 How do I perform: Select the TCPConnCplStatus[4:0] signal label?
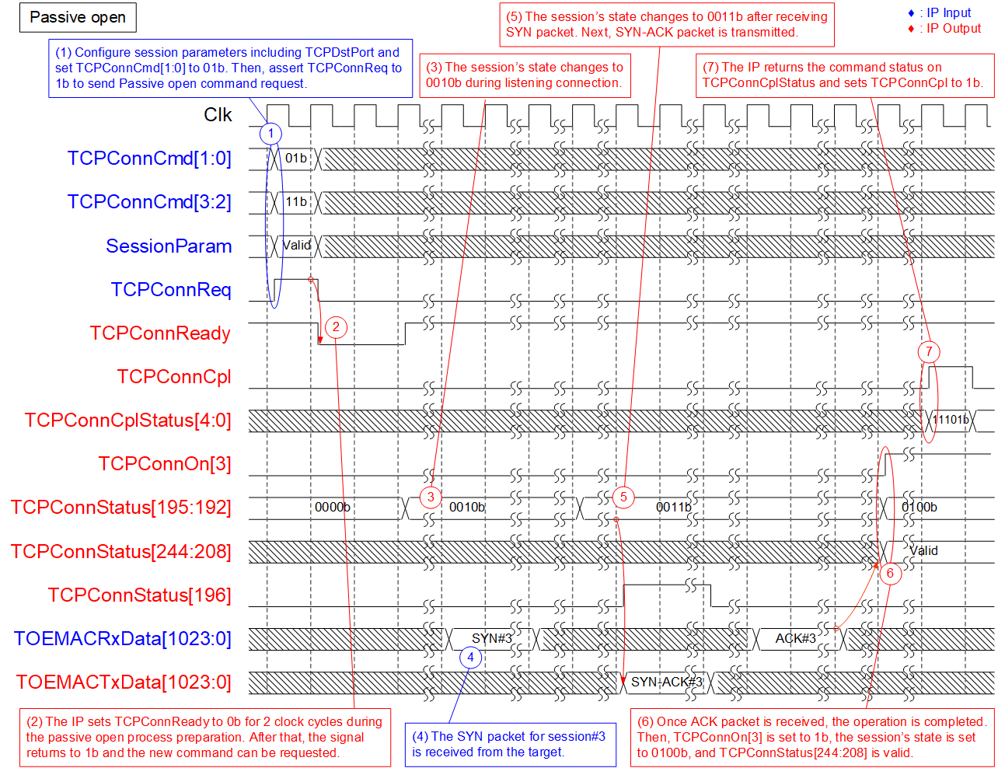tap(128, 421)
